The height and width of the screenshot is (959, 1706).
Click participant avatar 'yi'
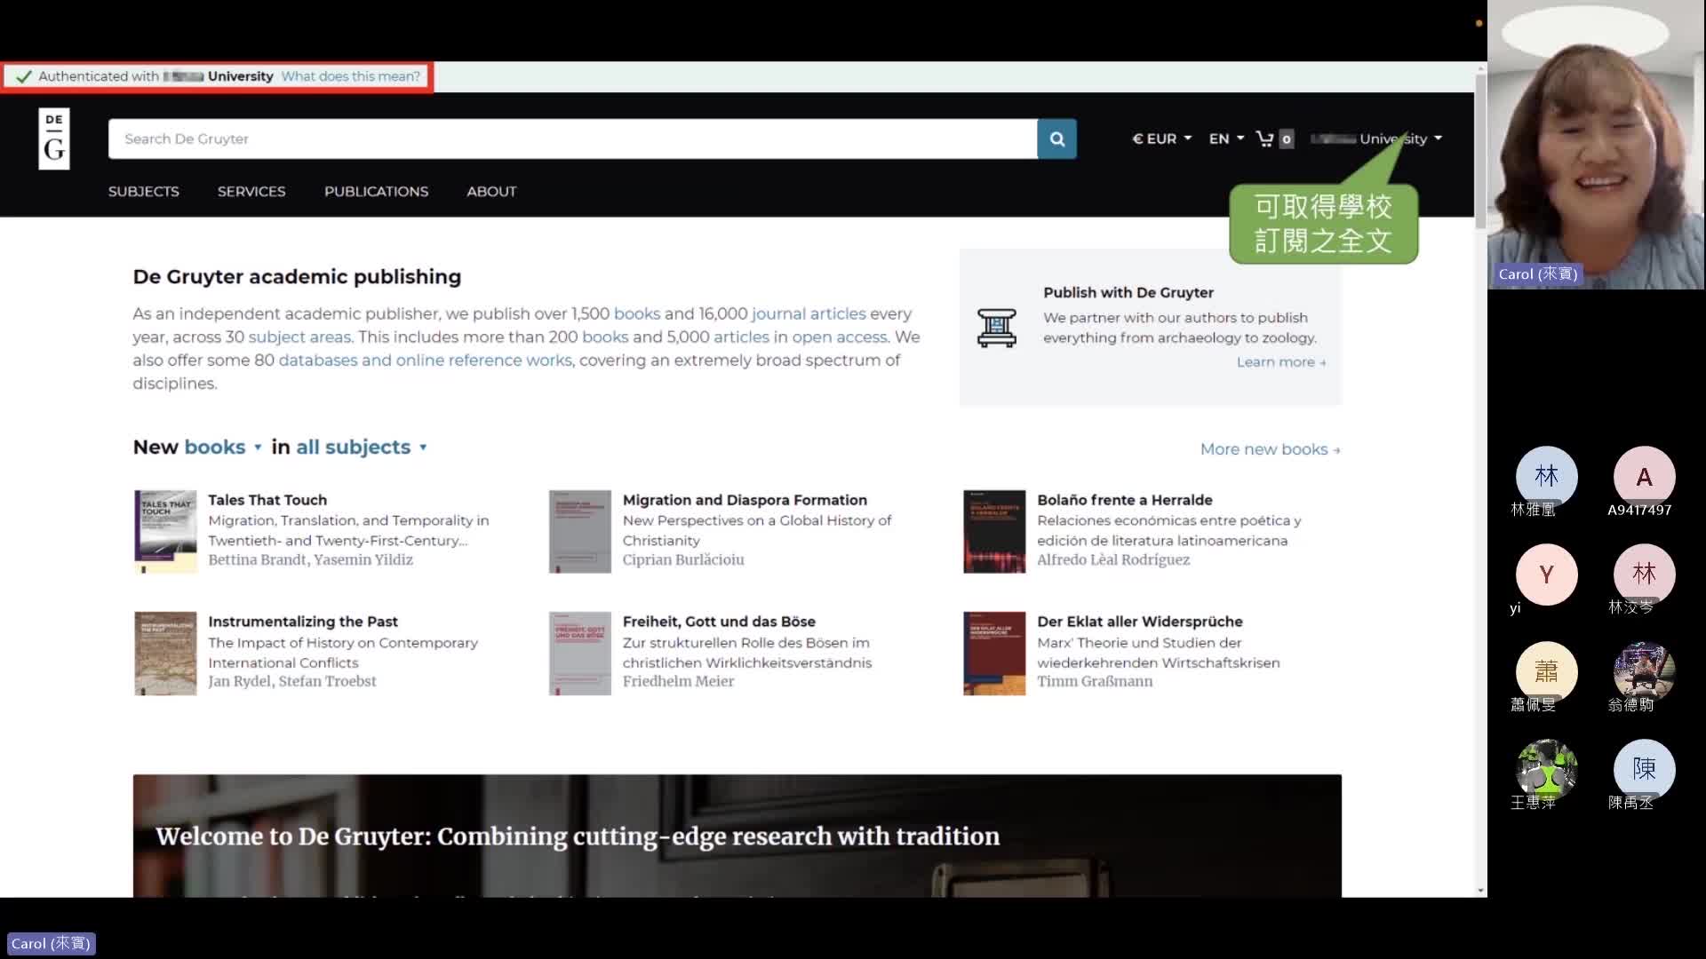(x=1546, y=575)
